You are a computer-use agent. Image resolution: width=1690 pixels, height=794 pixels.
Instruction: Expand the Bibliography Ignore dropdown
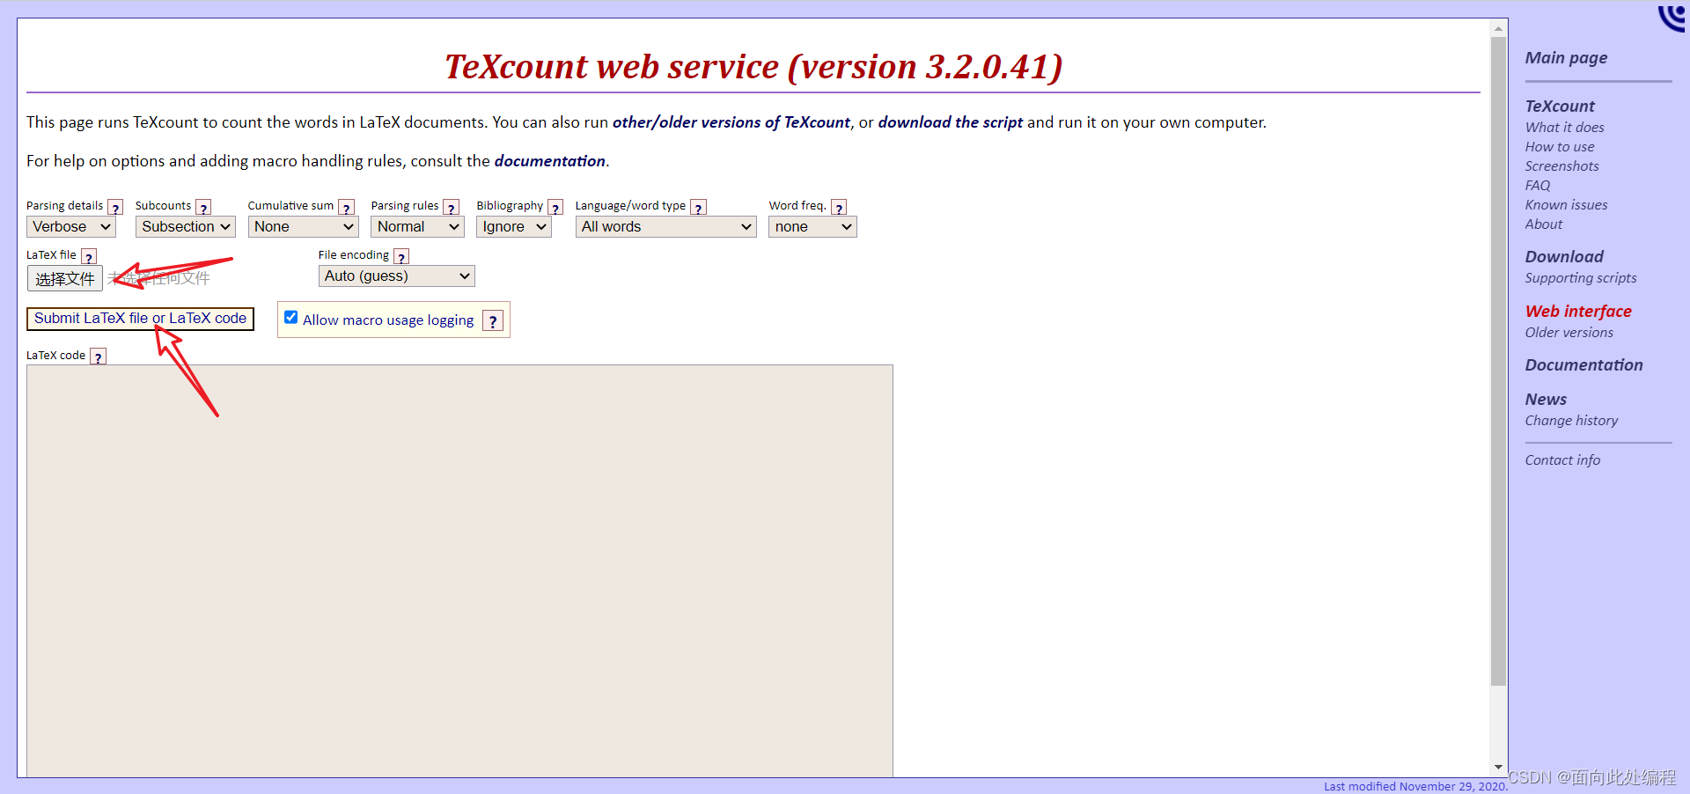(x=514, y=227)
